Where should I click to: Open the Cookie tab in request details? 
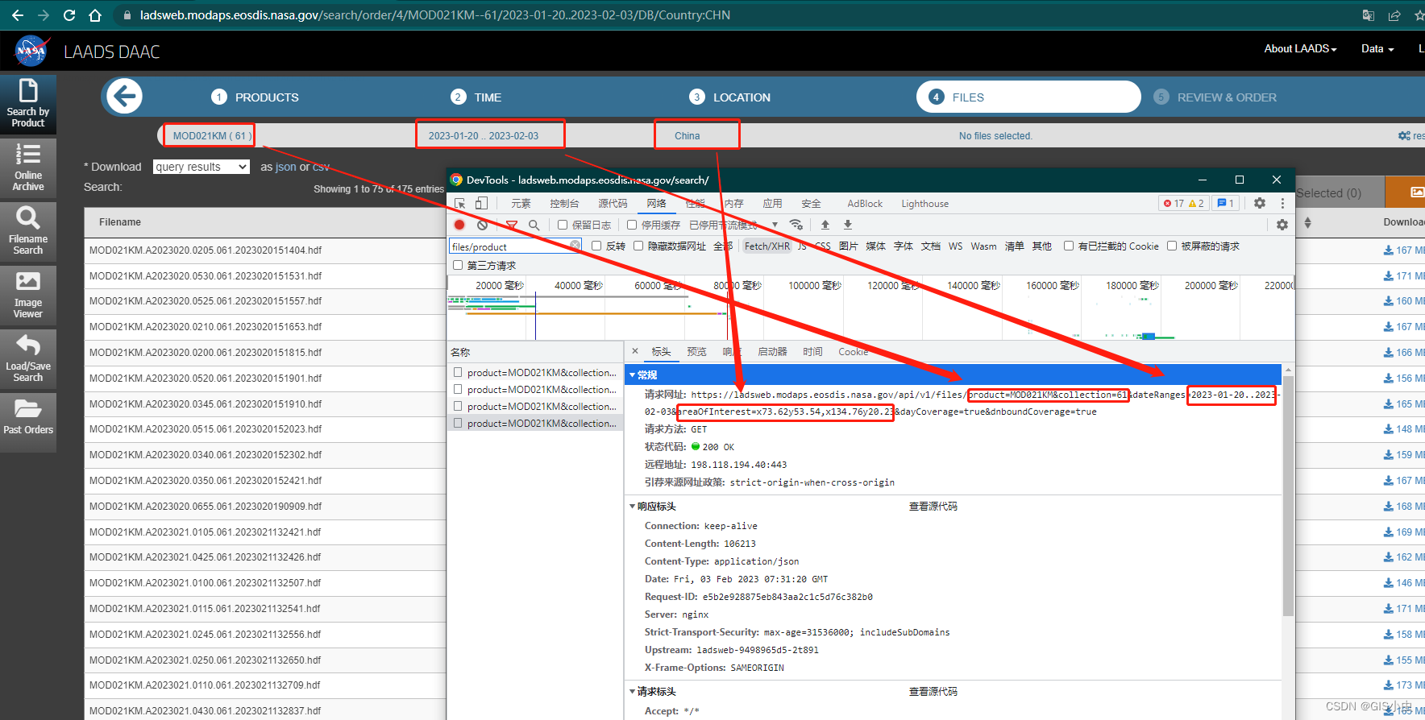[853, 352]
